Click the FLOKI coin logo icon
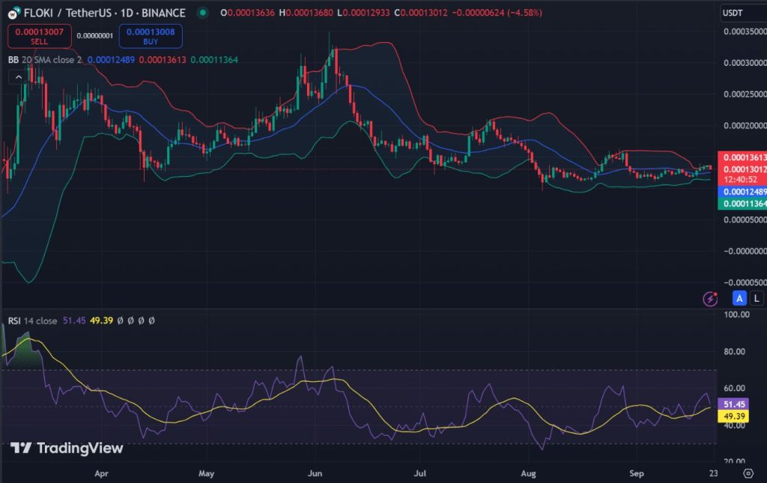The height and width of the screenshot is (483, 767). [x=13, y=13]
